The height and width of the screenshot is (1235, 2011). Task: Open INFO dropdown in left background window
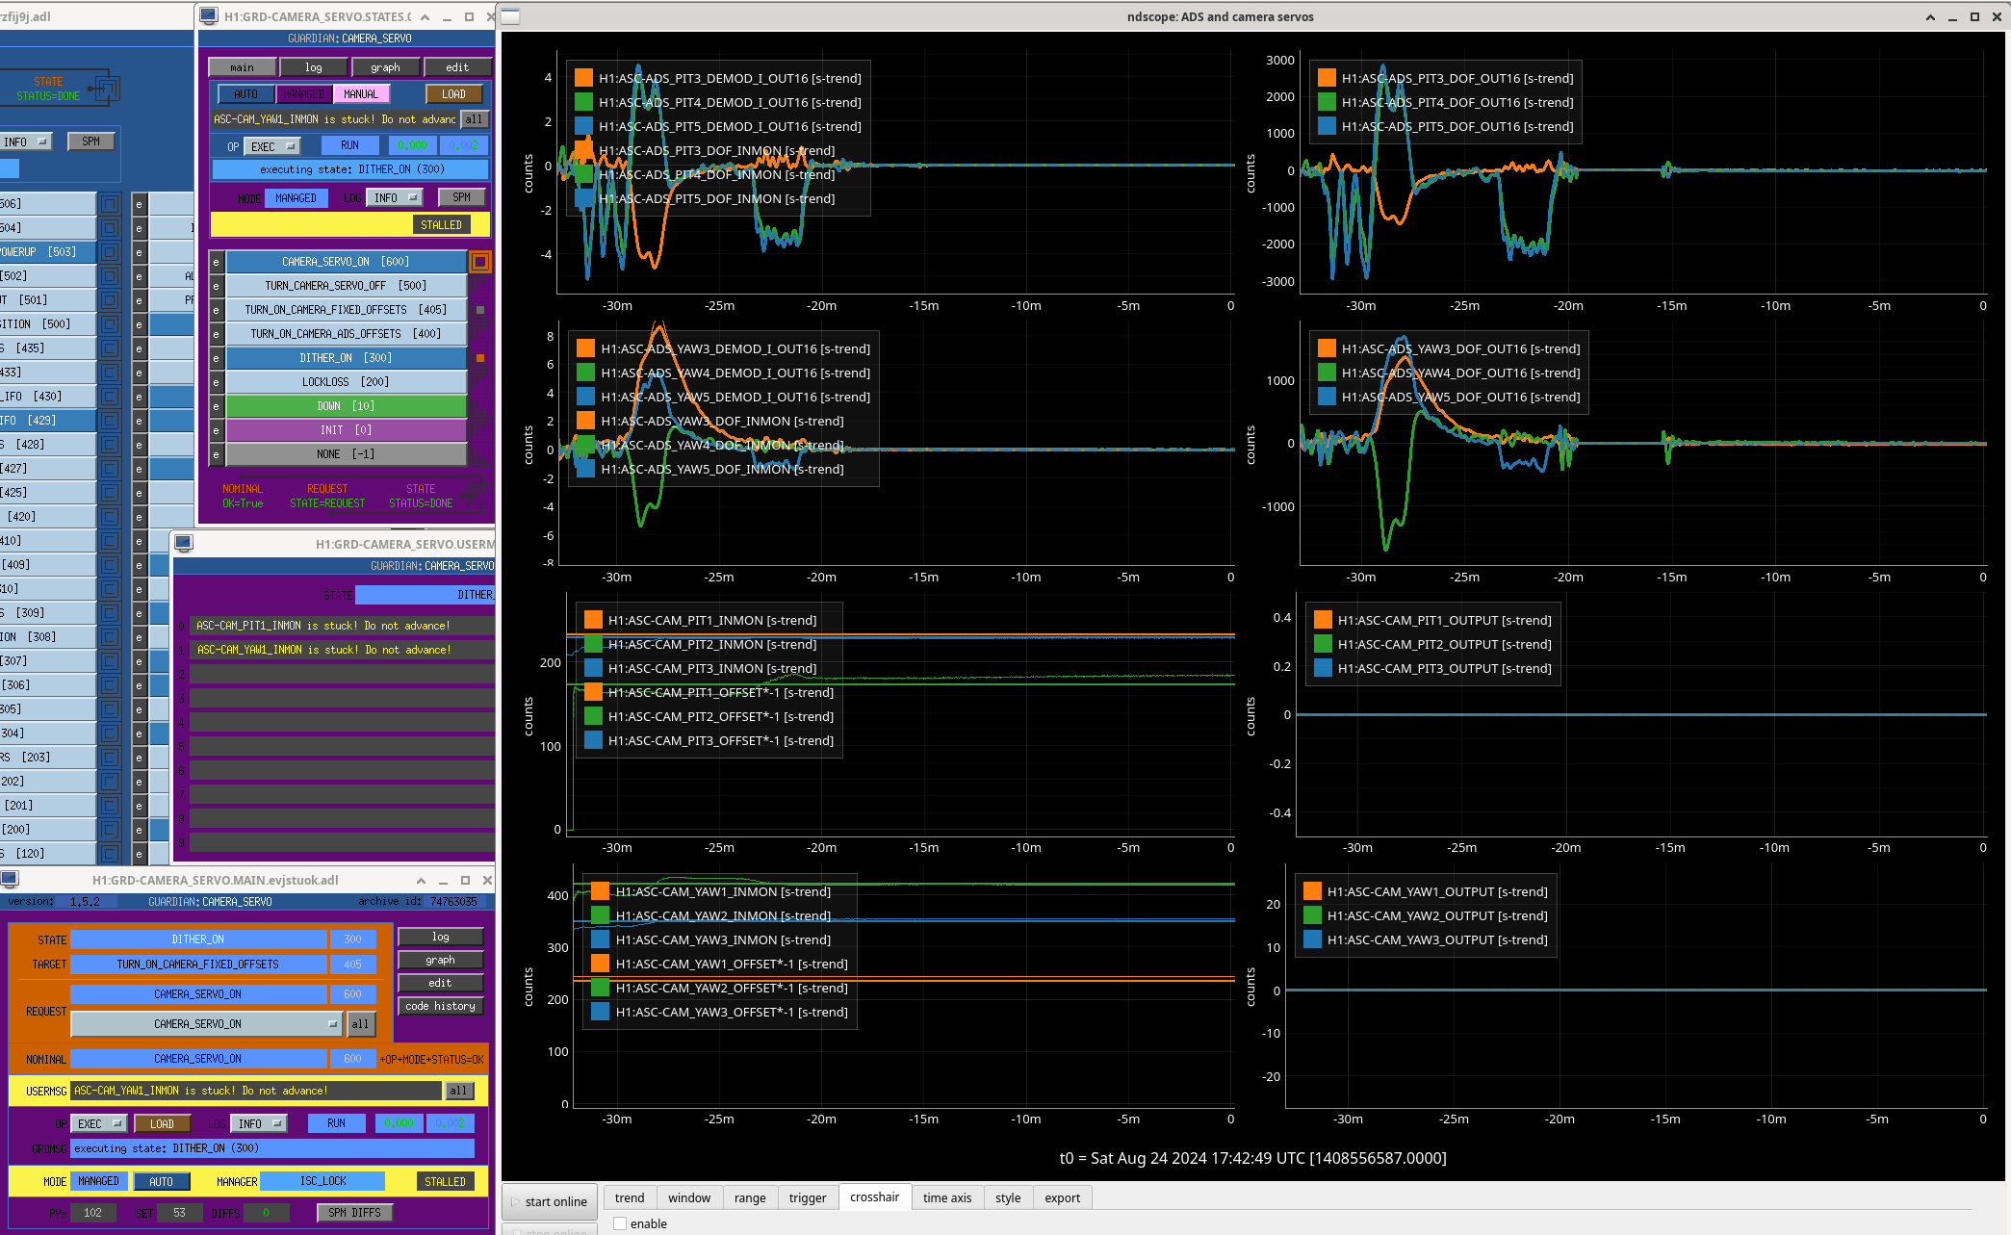[x=26, y=142]
